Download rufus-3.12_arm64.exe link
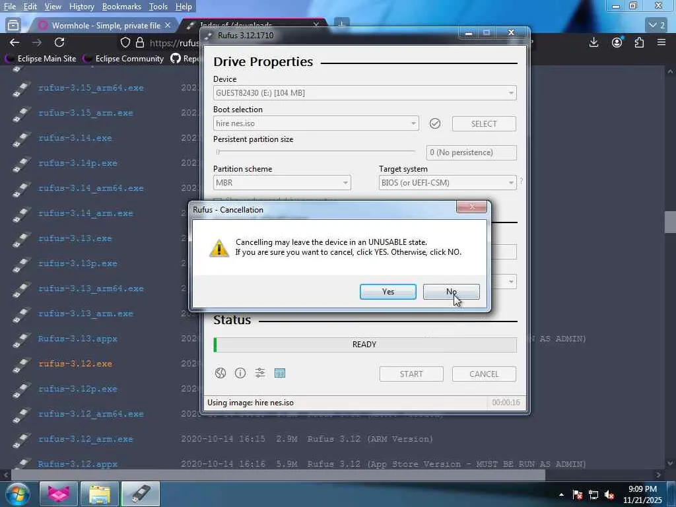 tap(91, 414)
